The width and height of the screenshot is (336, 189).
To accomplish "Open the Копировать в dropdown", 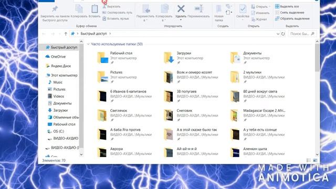I will (164, 13).
